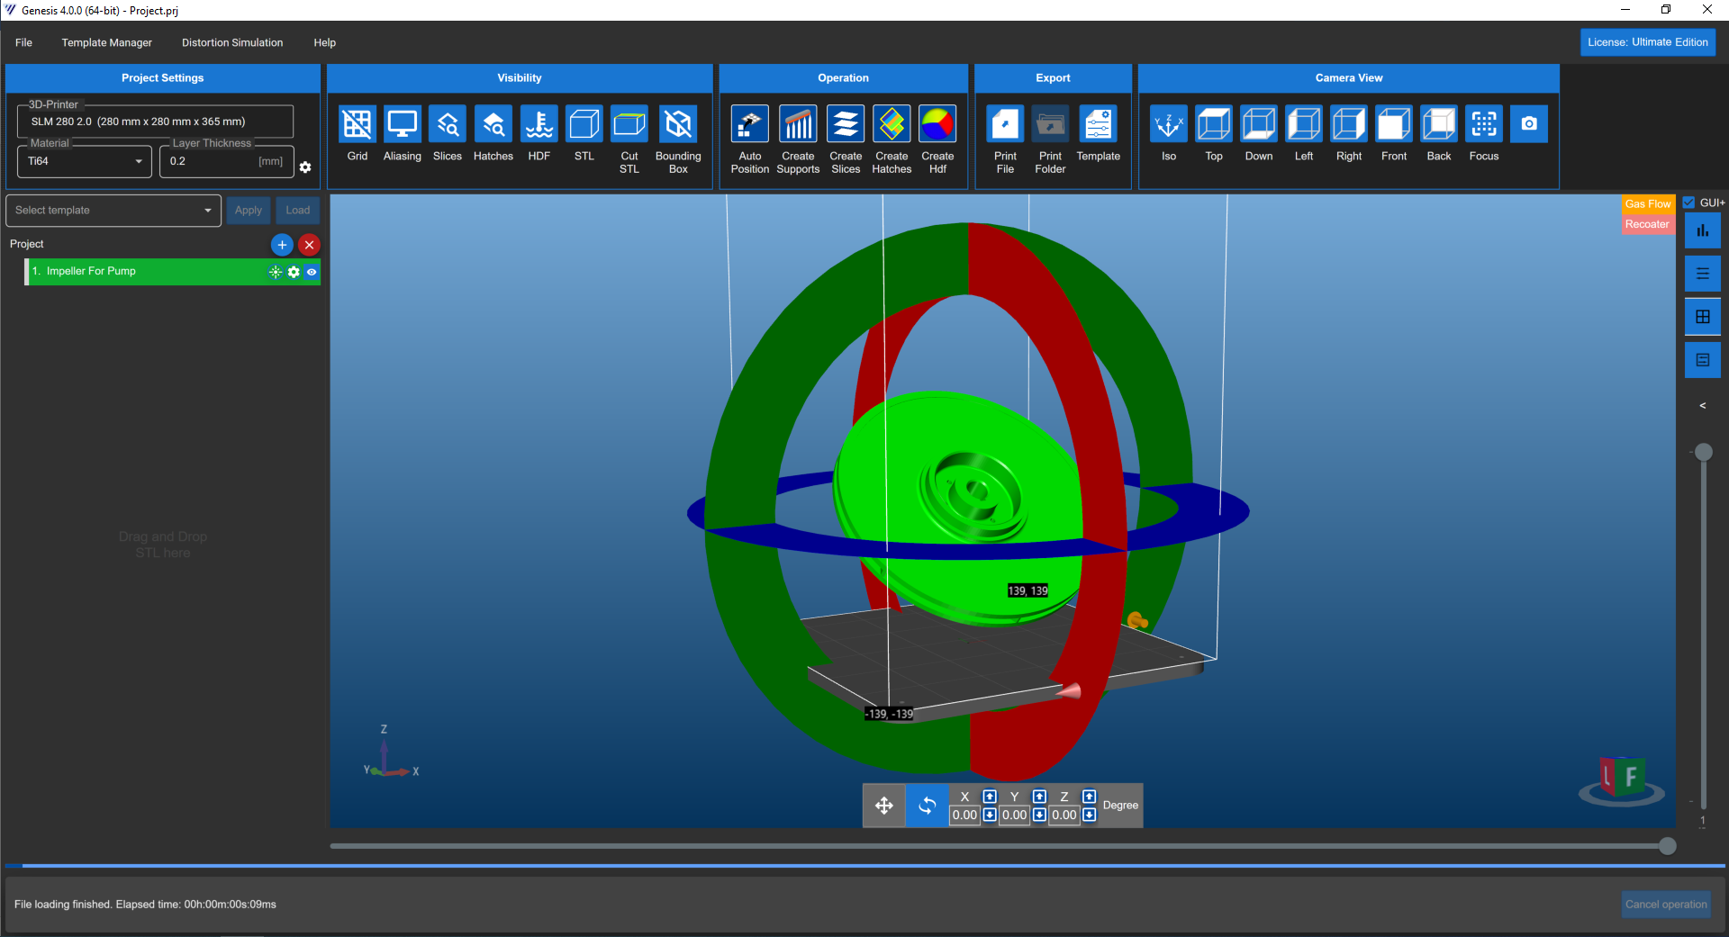Collapse the right side panel with the arrow
The image size is (1729, 937).
(1702, 406)
